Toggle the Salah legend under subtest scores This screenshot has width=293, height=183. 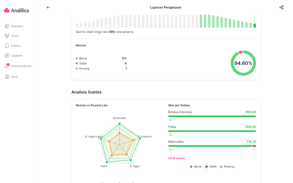[211, 167]
